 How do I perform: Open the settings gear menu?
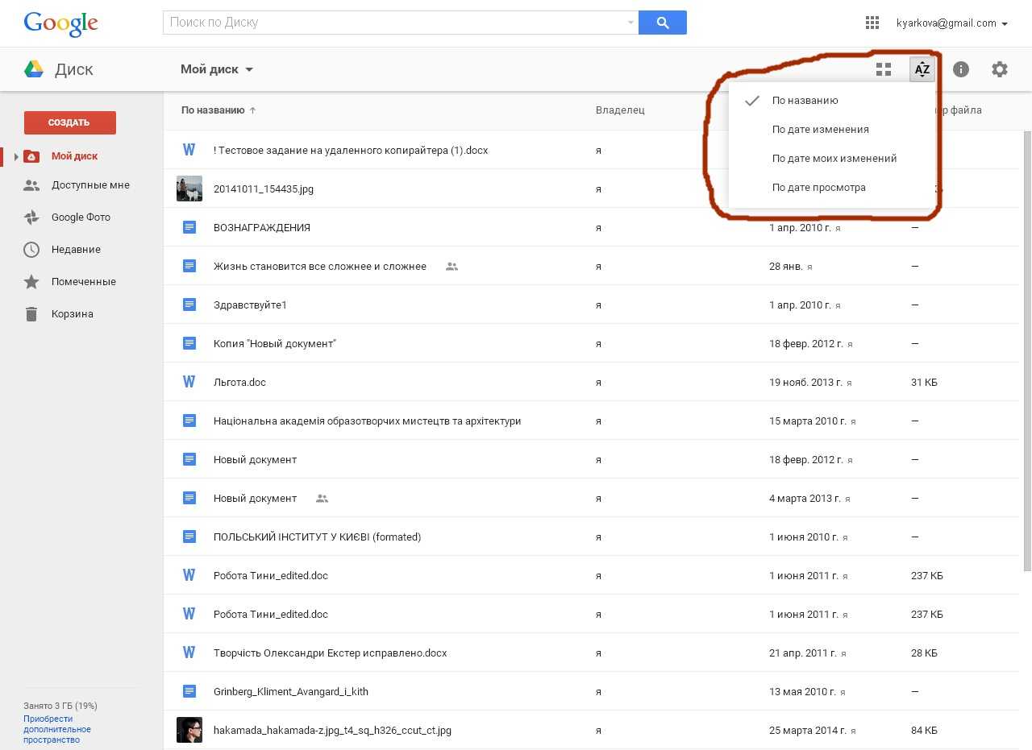point(1000,69)
